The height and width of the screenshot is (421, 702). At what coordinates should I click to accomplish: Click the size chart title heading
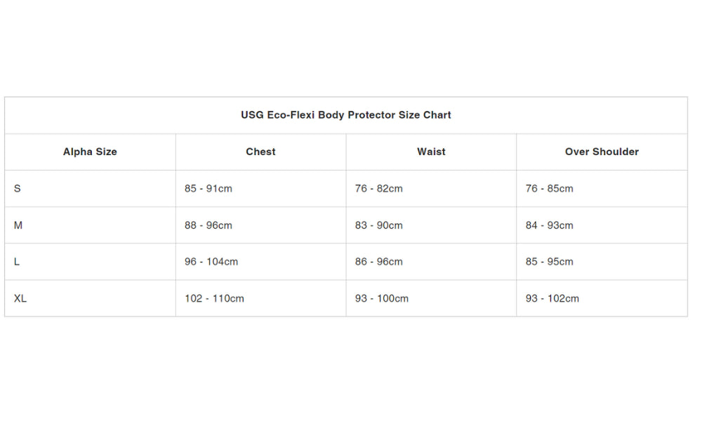tap(345, 115)
